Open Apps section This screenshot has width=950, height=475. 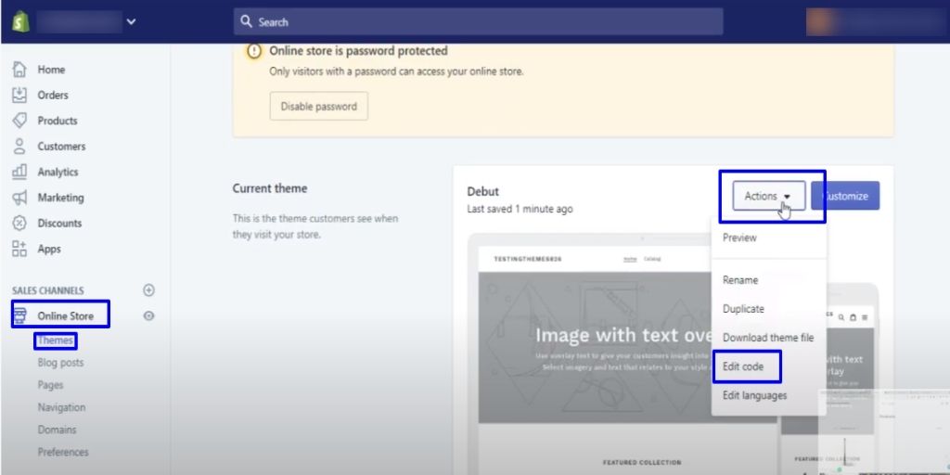click(x=49, y=249)
